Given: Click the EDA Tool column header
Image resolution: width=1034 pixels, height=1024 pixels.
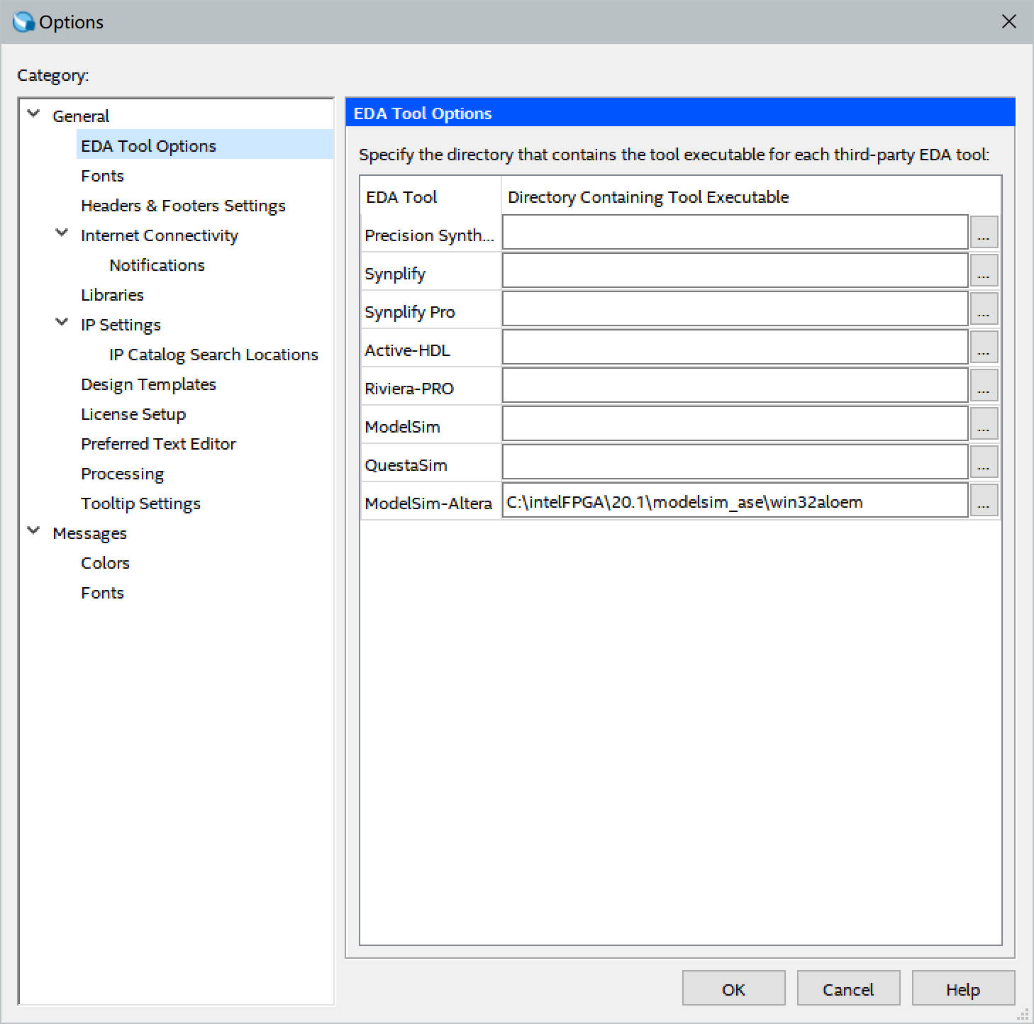Looking at the screenshot, I should [x=430, y=196].
